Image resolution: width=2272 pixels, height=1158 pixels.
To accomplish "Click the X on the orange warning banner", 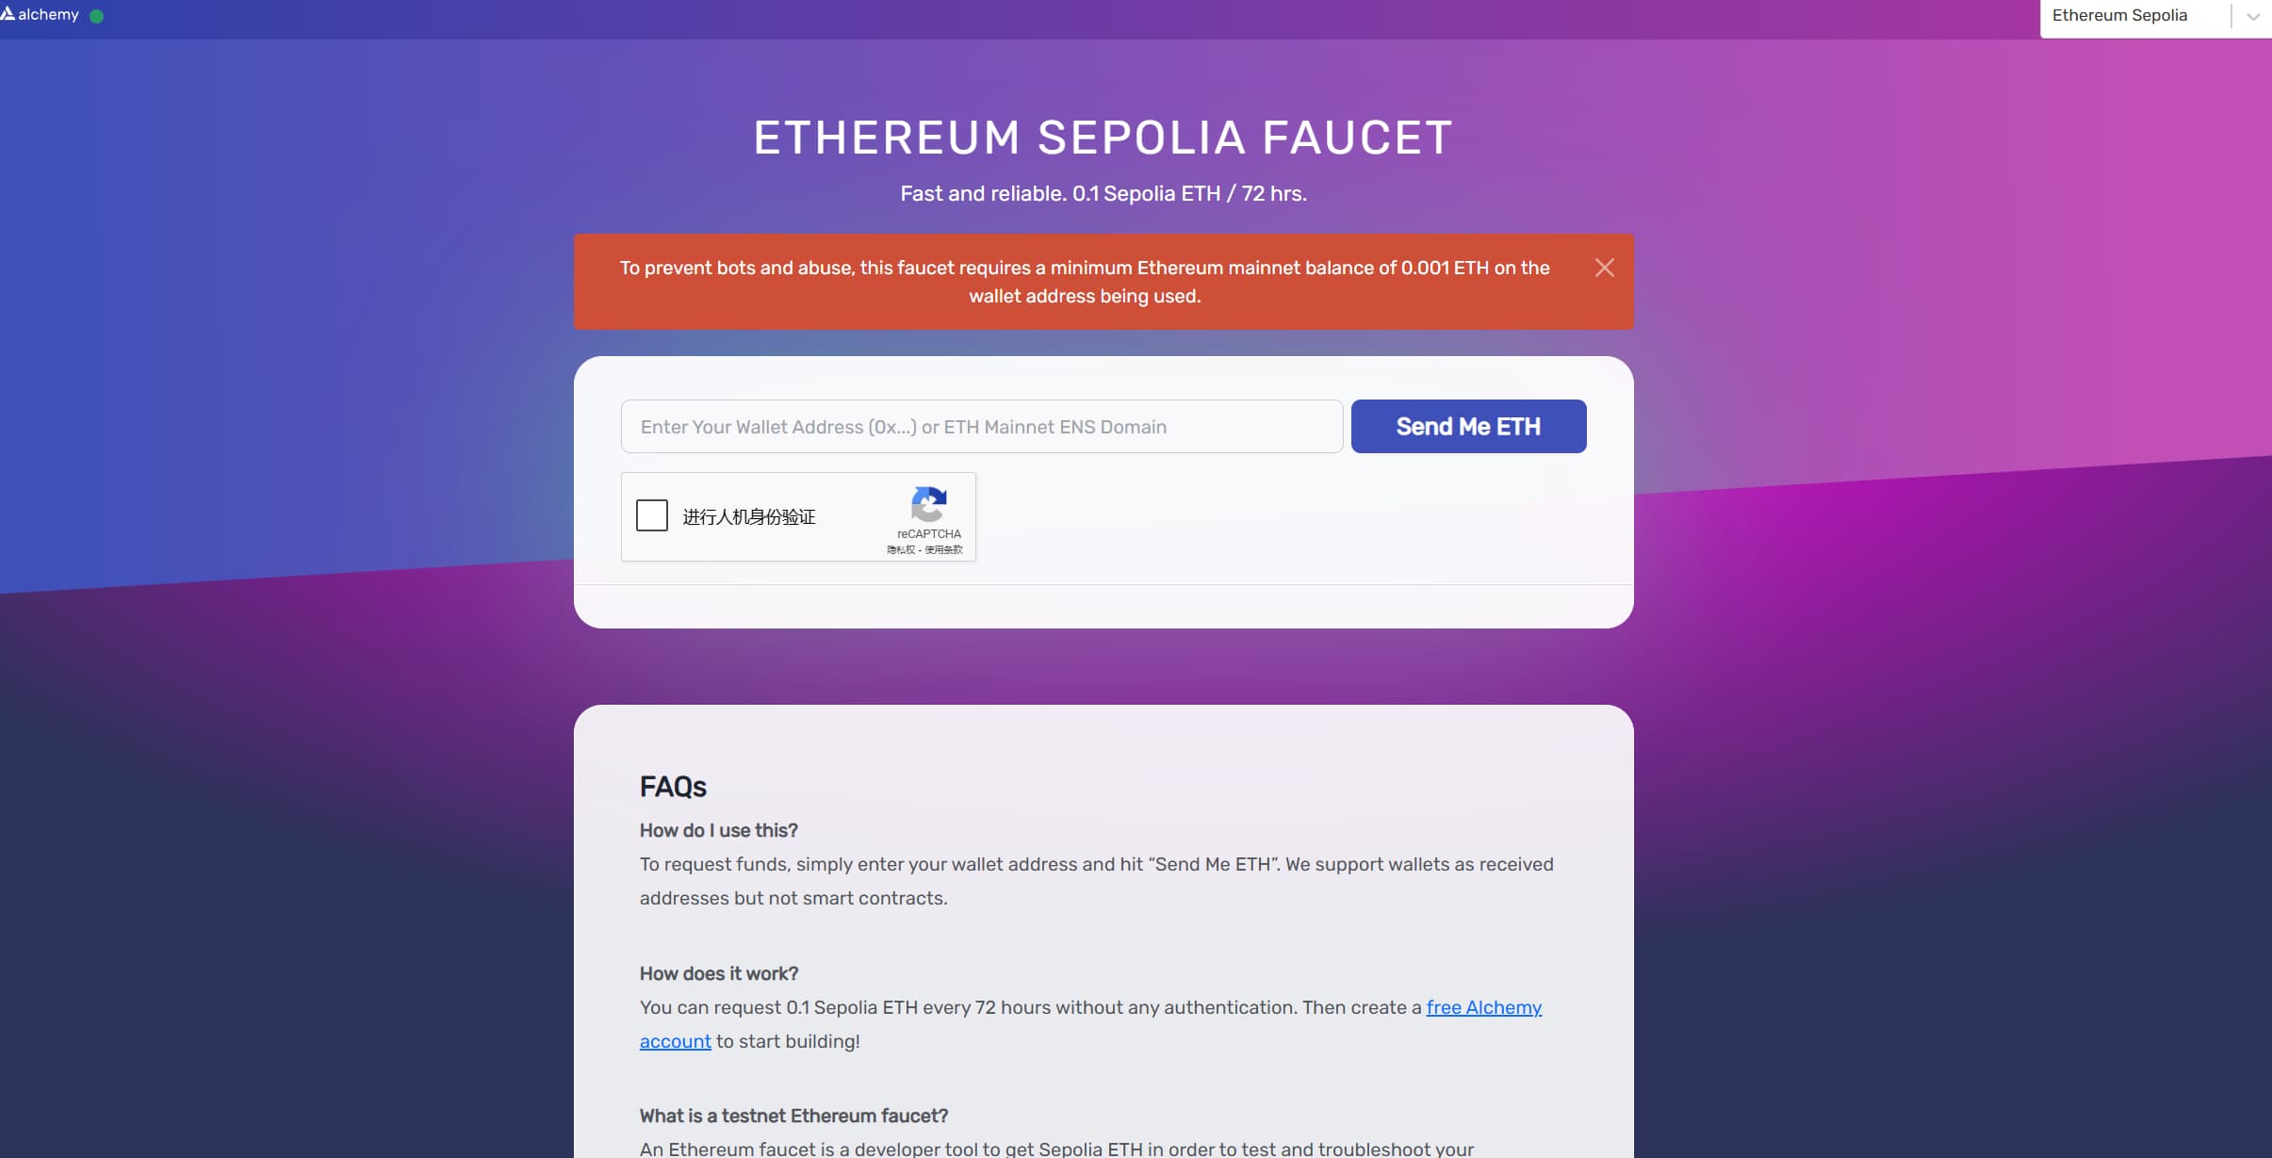I will coord(1605,268).
